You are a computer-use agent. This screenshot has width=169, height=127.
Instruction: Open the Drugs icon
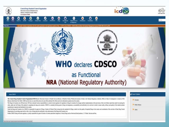(x=59, y=18)
